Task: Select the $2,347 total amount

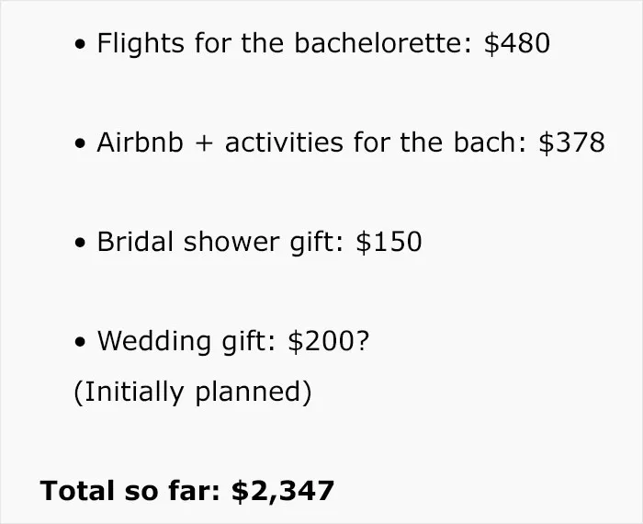Action: coord(283,491)
